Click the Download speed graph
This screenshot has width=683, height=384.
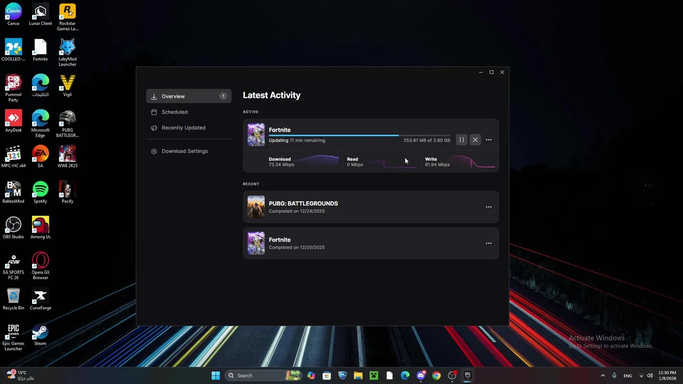(318, 161)
